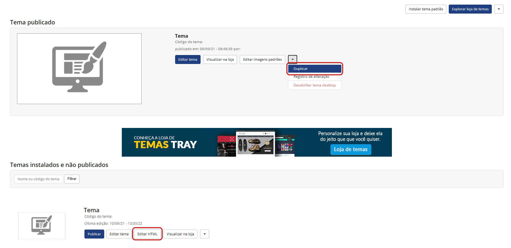Viewport: 511px width, 248px height.
Task: Expand dropdown next to Editar imagens padrões
Action: [292, 59]
